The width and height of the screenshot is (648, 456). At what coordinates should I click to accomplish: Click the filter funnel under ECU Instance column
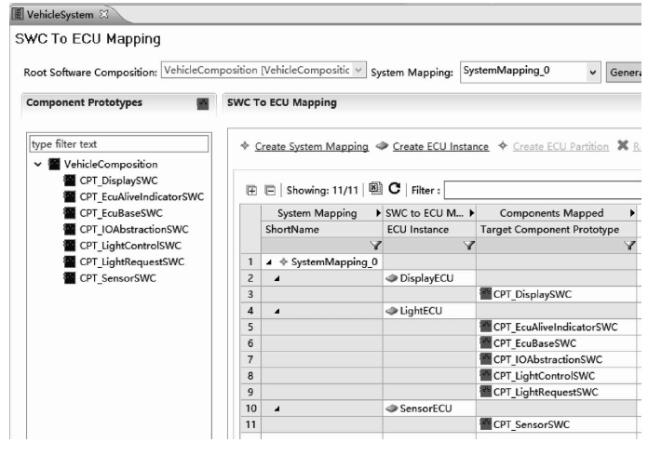(469, 245)
